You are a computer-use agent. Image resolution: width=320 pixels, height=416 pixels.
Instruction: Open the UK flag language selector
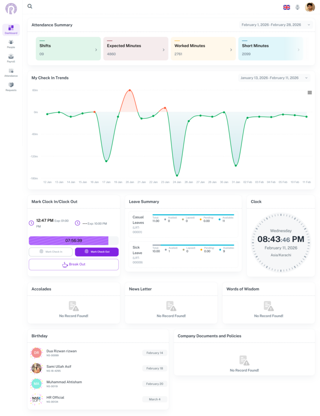[x=287, y=7]
